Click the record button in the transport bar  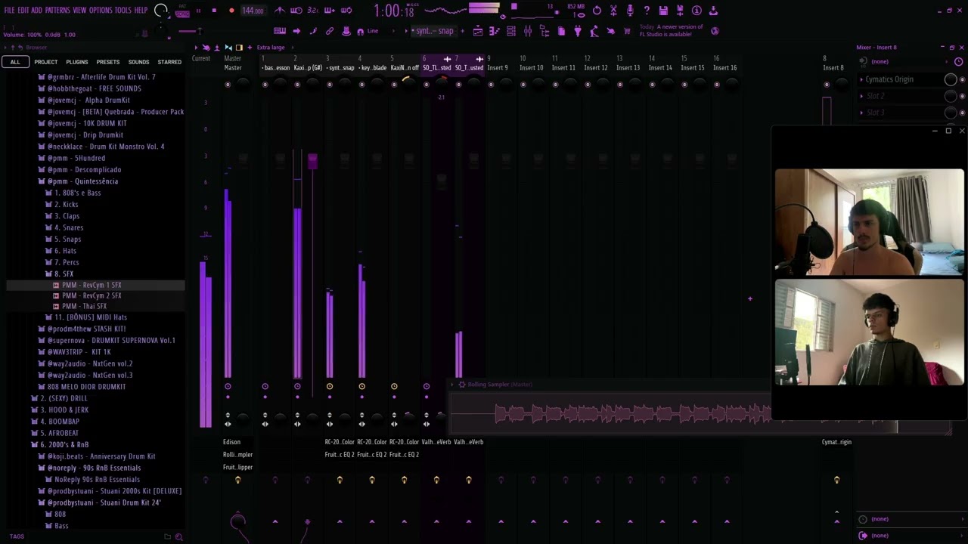[231, 11]
